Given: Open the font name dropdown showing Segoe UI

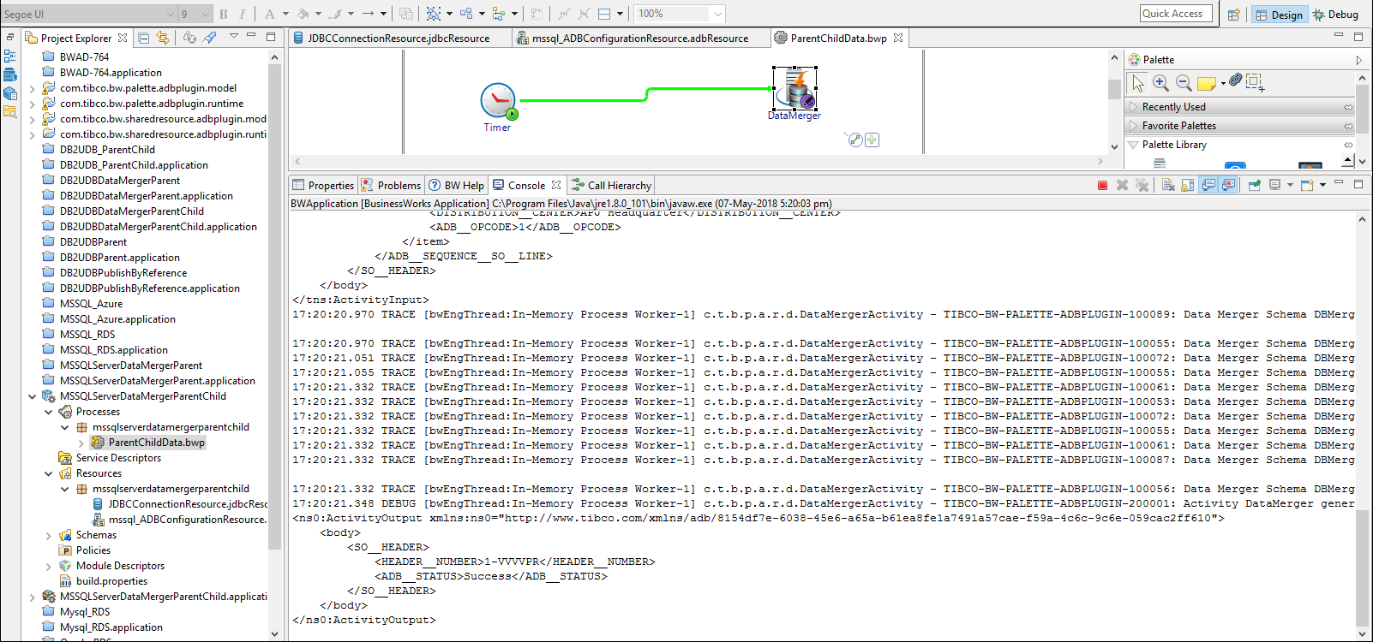Looking at the screenshot, I should [170, 14].
